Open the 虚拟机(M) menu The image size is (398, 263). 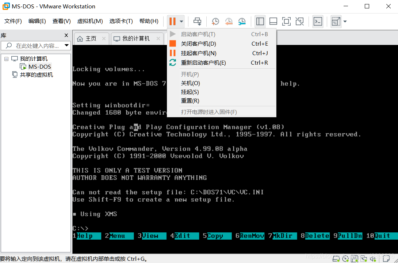(x=90, y=21)
